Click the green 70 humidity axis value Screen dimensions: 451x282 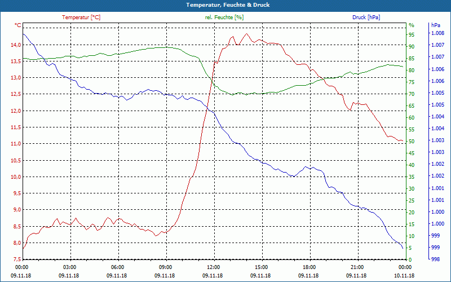412,94
